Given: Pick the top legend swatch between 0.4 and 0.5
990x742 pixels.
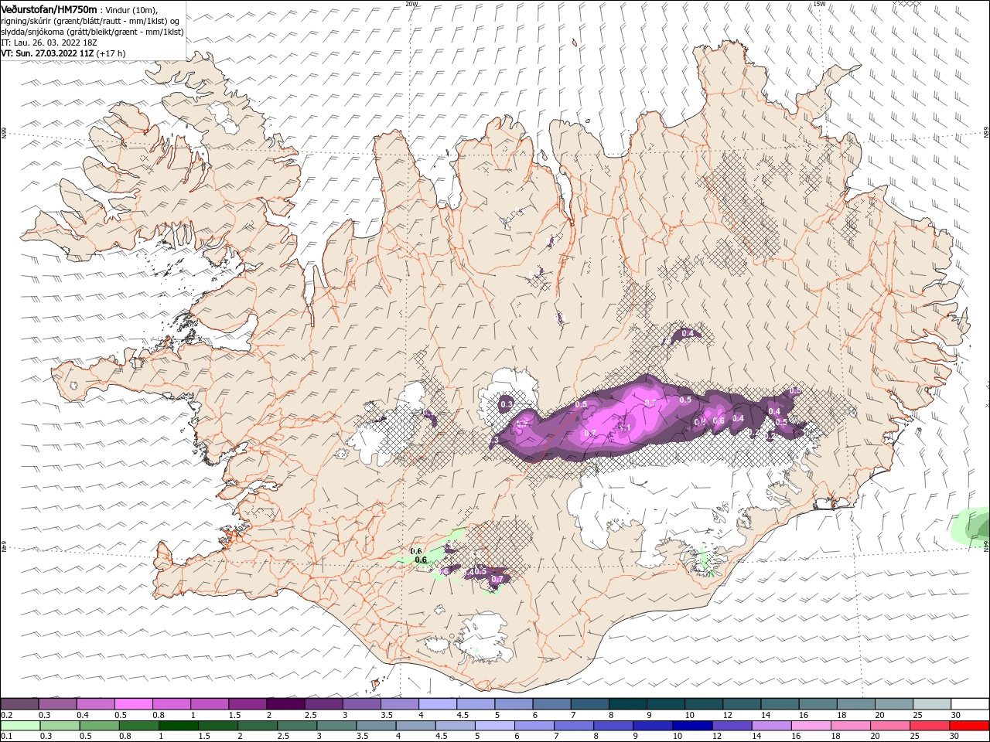Looking at the screenshot, I should point(95,703).
